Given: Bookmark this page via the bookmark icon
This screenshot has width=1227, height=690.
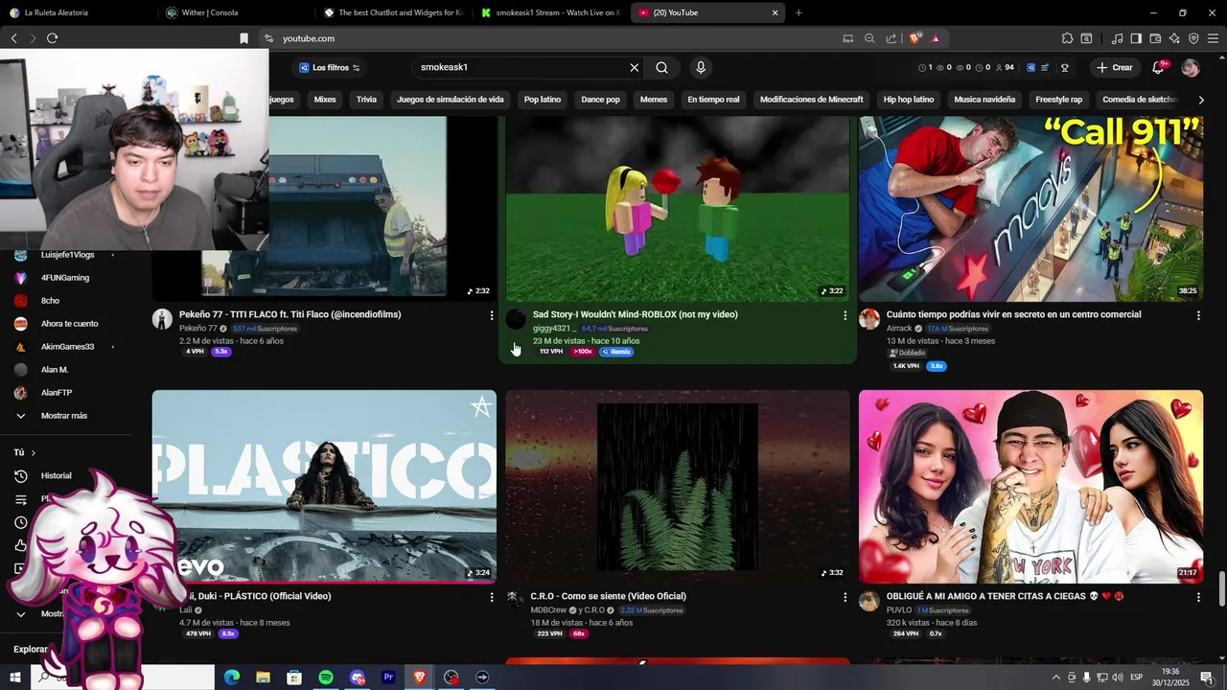Looking at the screenshot, I should 243,38.
